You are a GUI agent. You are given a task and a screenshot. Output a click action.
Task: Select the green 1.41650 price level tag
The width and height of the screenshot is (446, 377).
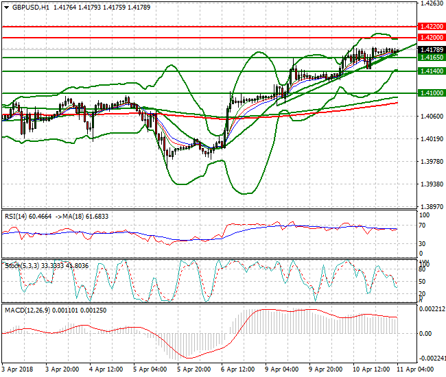432,58
